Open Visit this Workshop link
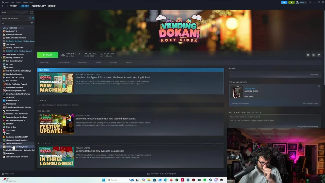Screen dimensions: 325x183 click(311, 103)
